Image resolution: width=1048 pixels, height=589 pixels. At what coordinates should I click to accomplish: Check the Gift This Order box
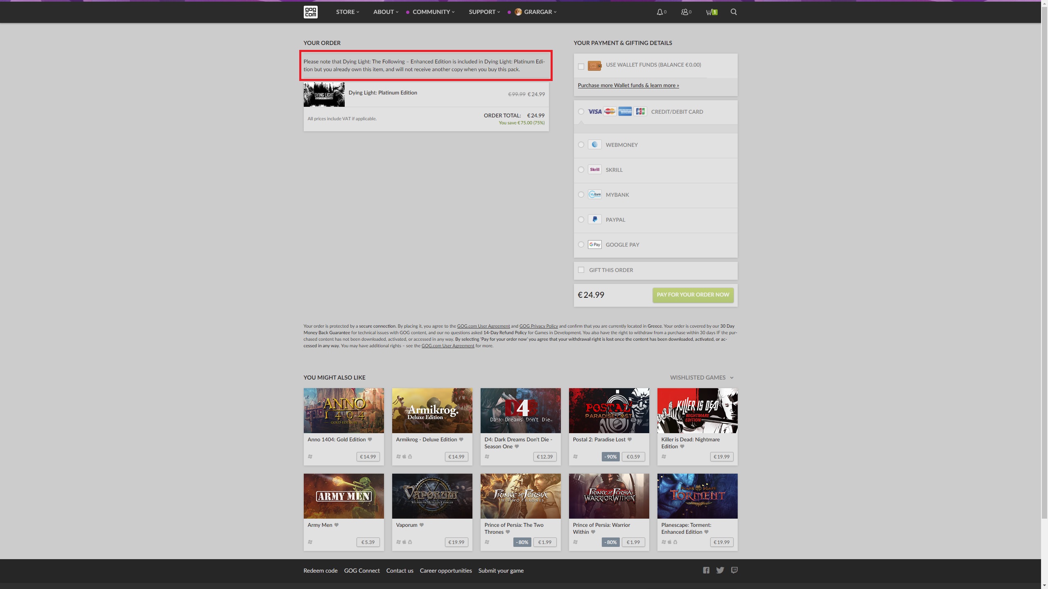point(581,270)
